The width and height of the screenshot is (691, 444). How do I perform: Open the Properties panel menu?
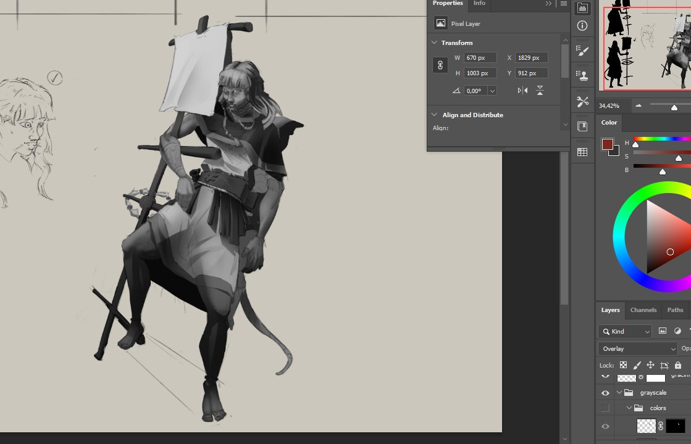pos(564,3)
